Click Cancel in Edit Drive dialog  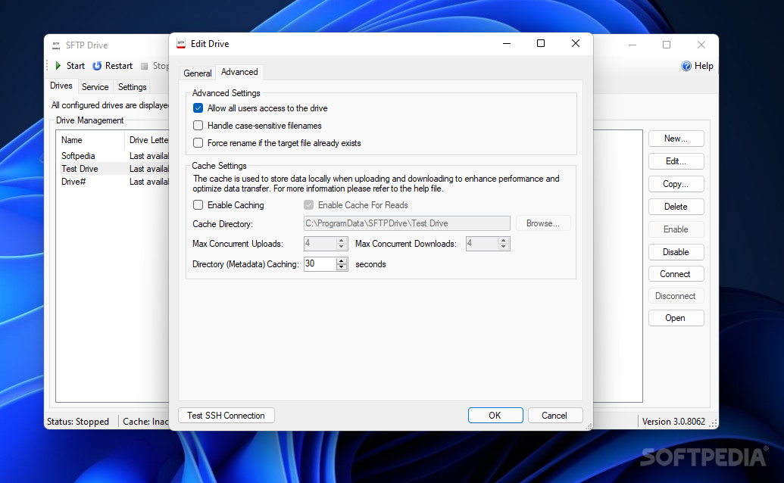(554, 416)
